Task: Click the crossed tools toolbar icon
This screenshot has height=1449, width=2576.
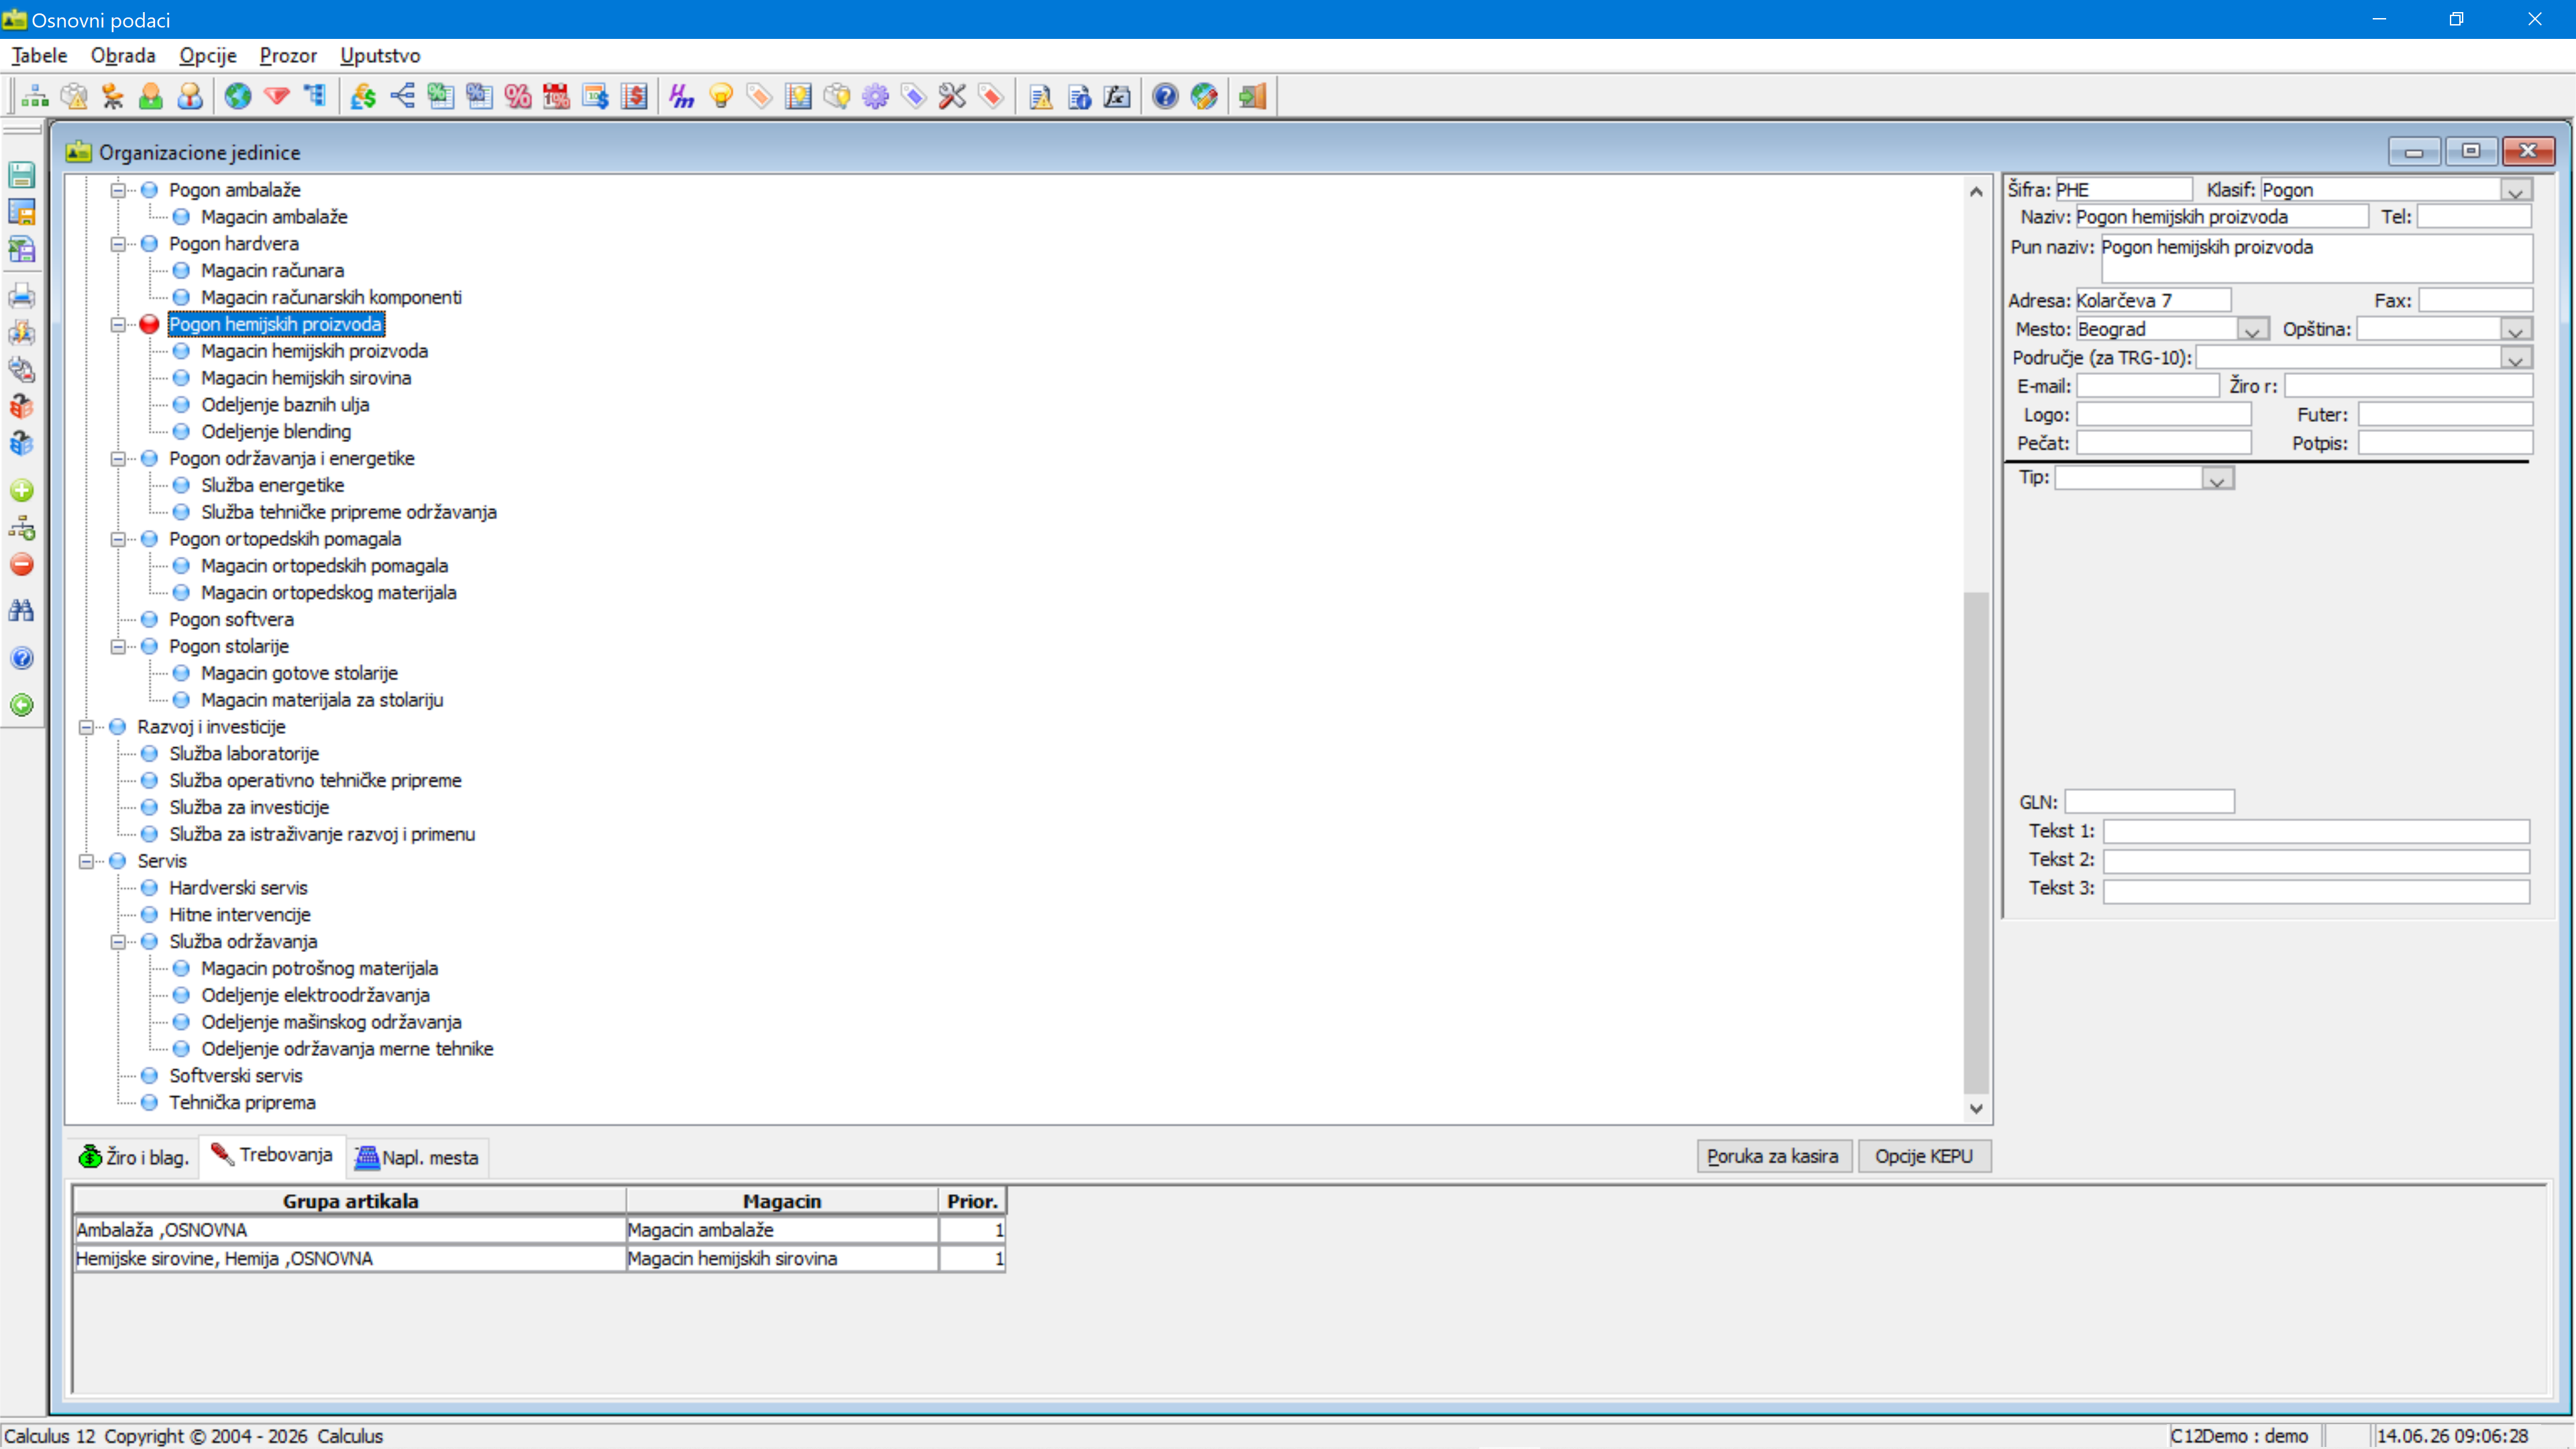Action: point(952,96)
